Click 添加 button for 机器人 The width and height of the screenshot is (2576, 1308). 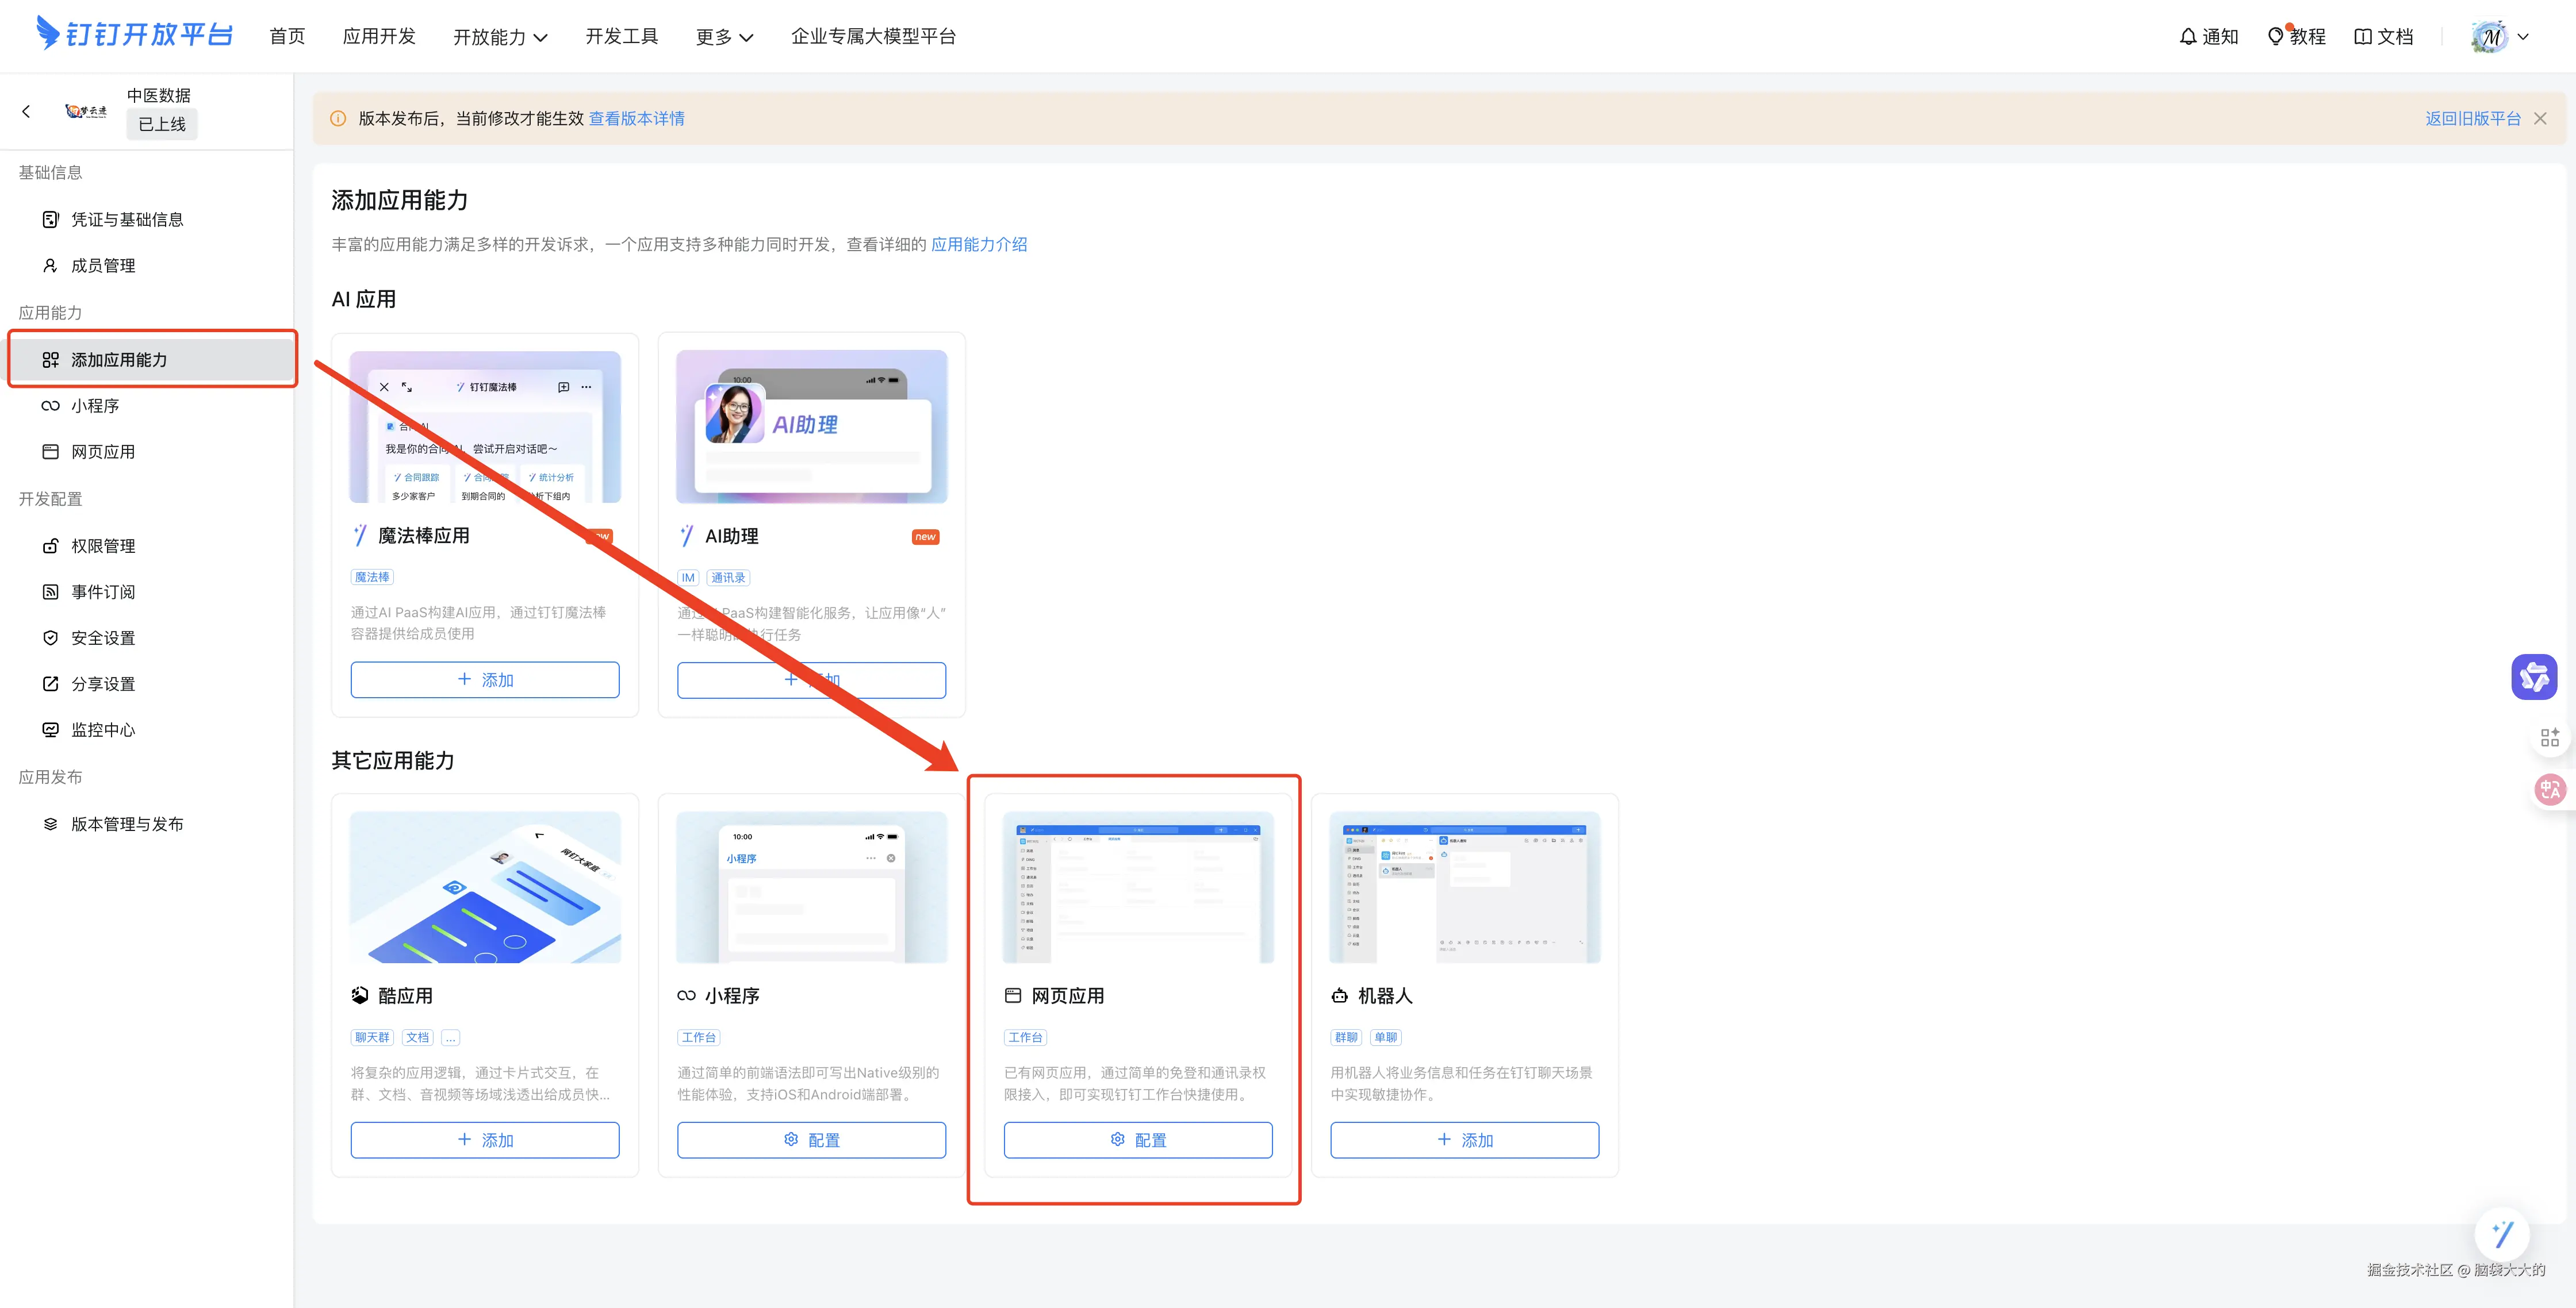(1464, 1140)
